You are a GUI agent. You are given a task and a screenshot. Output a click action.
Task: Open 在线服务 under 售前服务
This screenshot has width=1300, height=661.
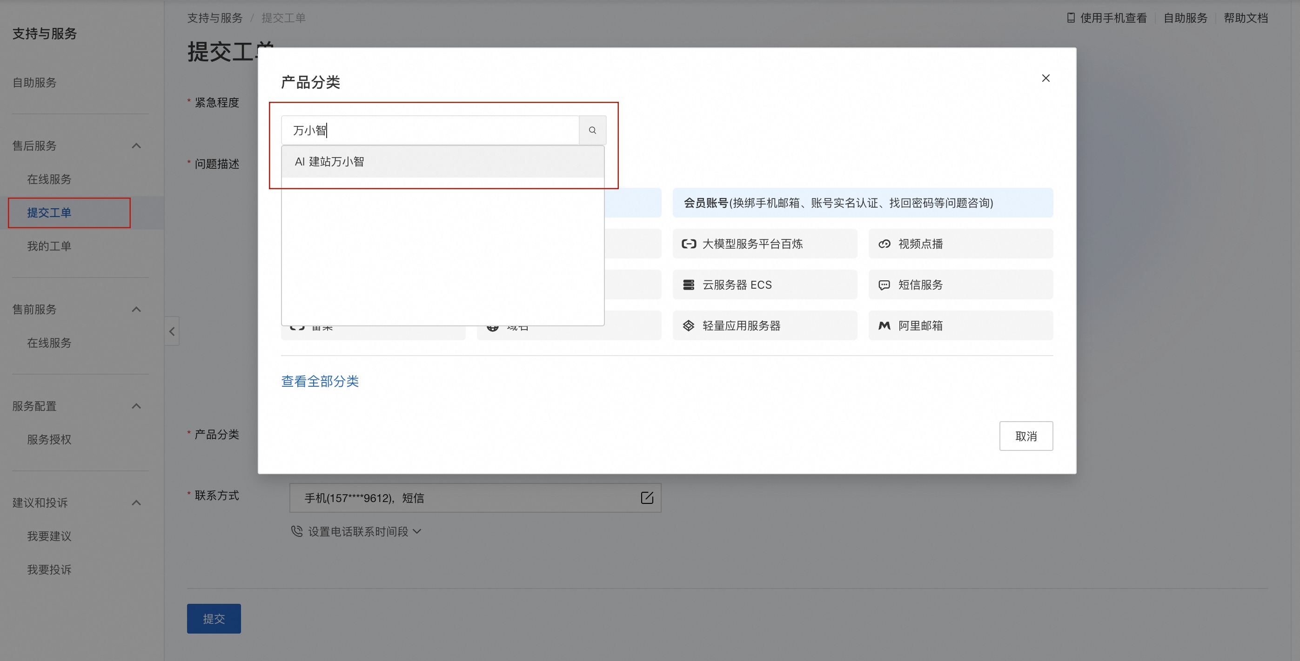(49, 343)
